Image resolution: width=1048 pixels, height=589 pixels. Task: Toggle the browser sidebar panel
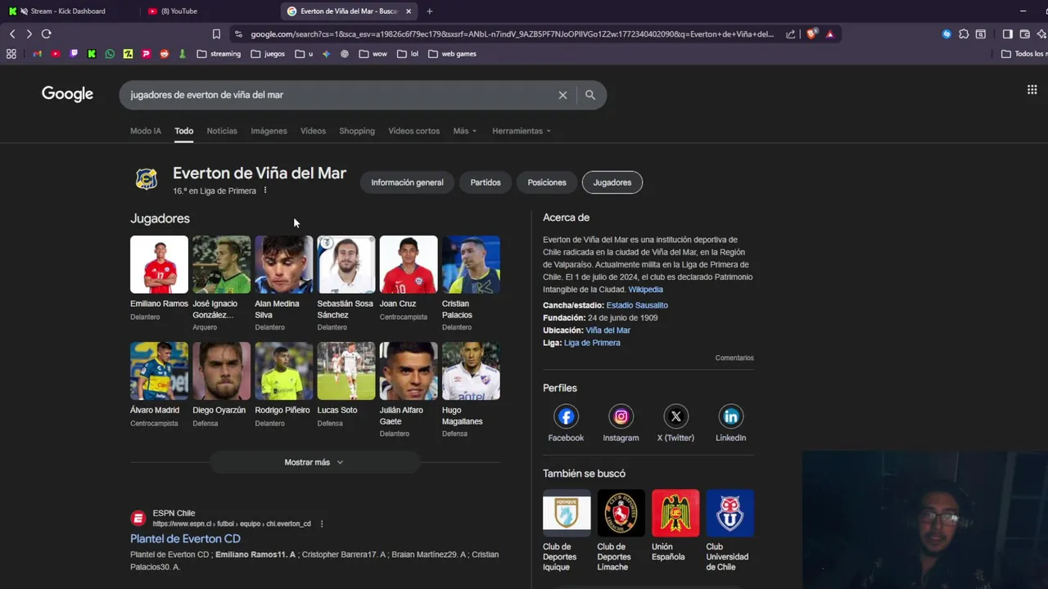pyautogui.click(x=1007, y=34)
